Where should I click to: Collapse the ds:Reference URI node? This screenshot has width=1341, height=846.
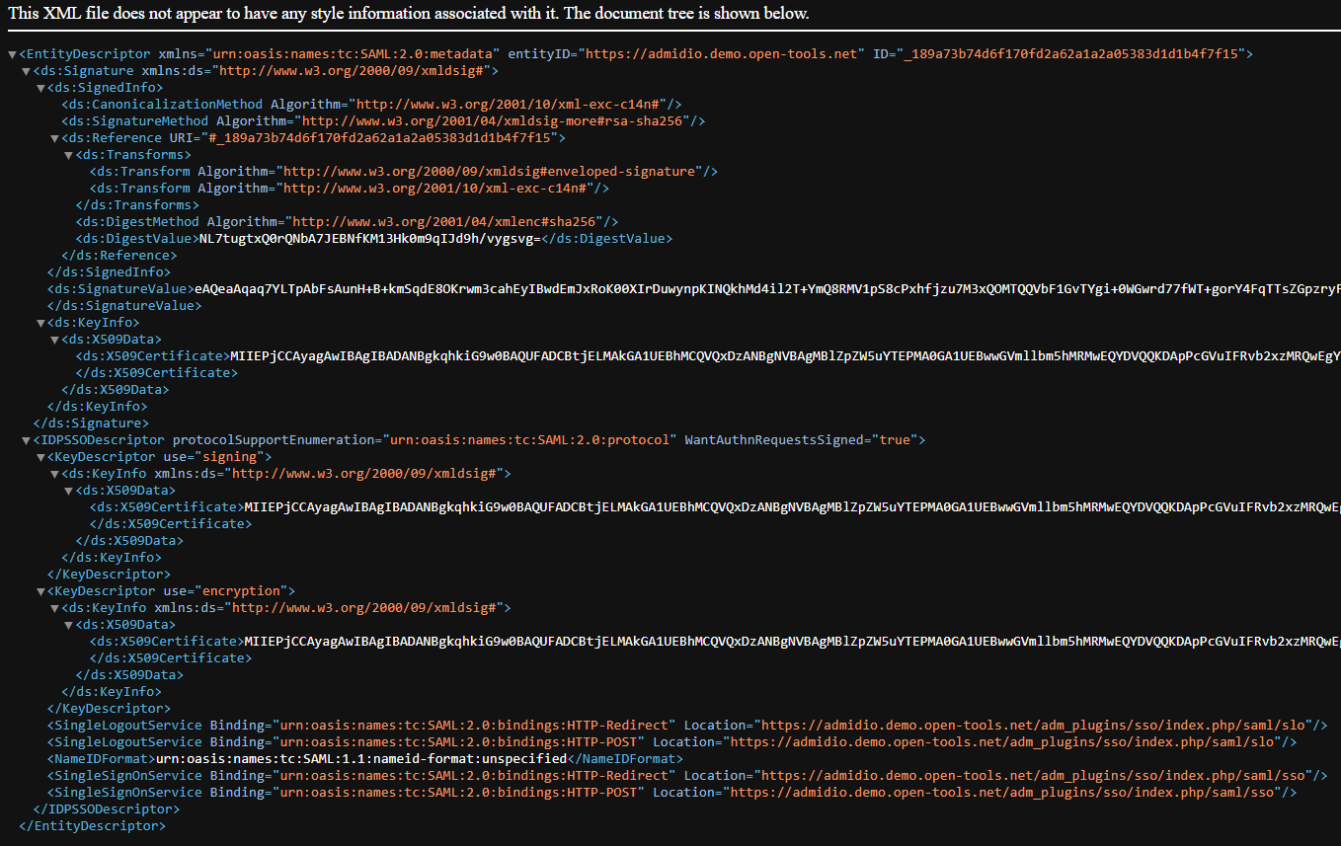click(x=54, y=138)
